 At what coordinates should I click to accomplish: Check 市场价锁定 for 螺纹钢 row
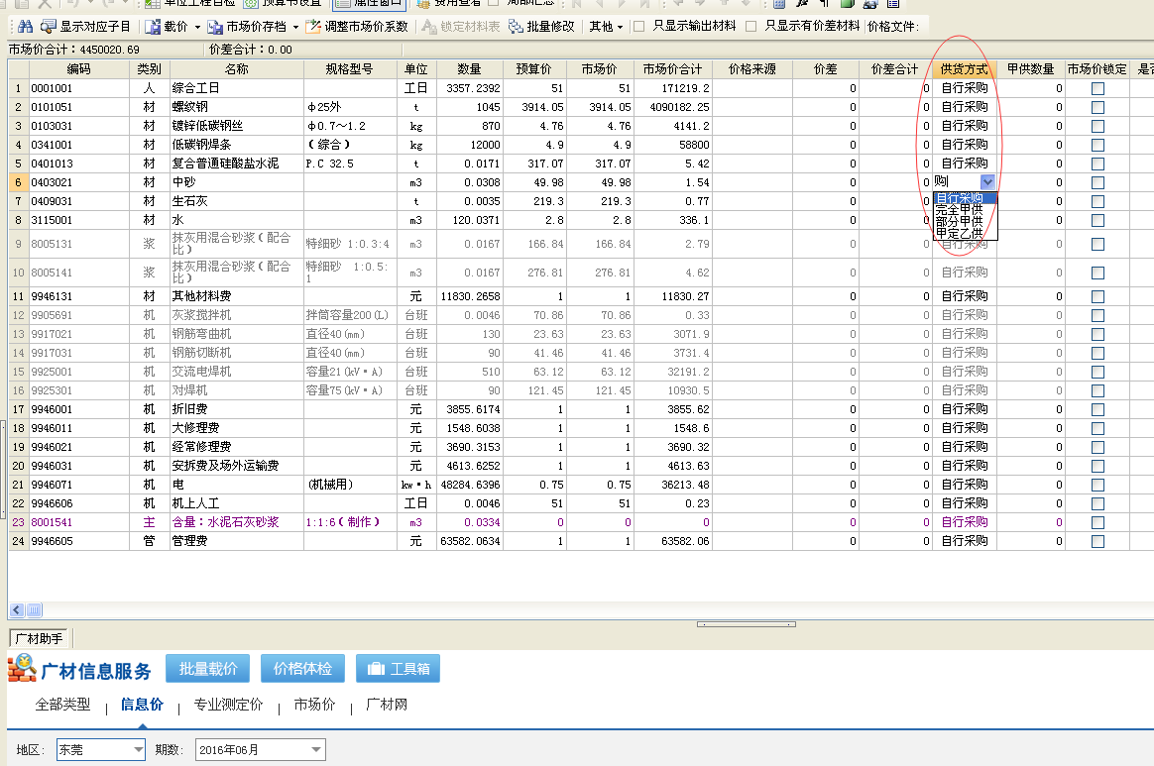pyautogui.click(x=1098, y=107)
